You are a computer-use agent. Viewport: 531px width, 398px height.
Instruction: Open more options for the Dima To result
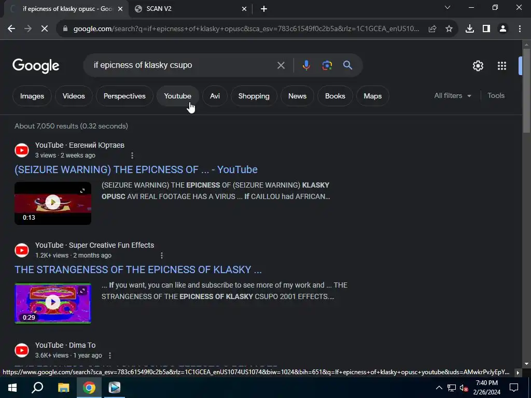[110, 356]
